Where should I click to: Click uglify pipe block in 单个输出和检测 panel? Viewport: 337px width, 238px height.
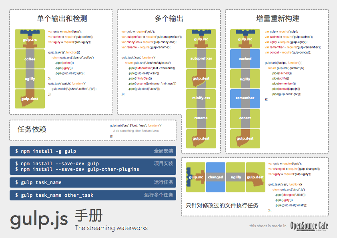(30, 79)
